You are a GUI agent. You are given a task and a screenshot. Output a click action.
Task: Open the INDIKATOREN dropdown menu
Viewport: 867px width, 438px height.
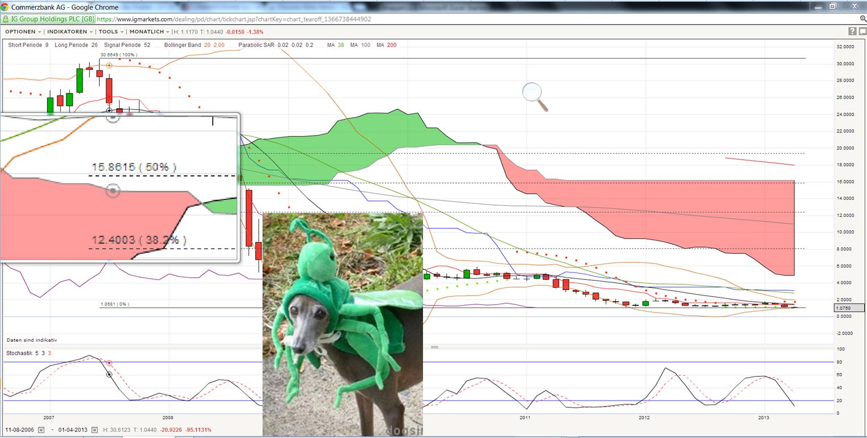pos(70,32)
